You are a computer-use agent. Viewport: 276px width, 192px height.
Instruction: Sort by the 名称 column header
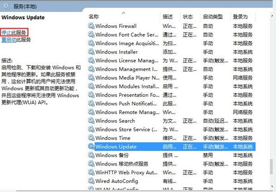coord(94,16)
